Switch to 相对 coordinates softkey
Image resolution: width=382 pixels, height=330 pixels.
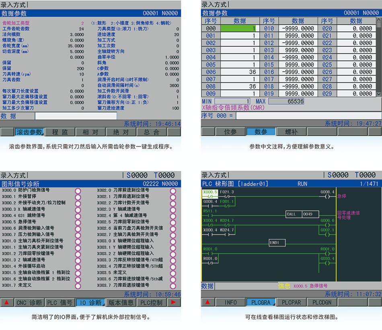(90, 132)
